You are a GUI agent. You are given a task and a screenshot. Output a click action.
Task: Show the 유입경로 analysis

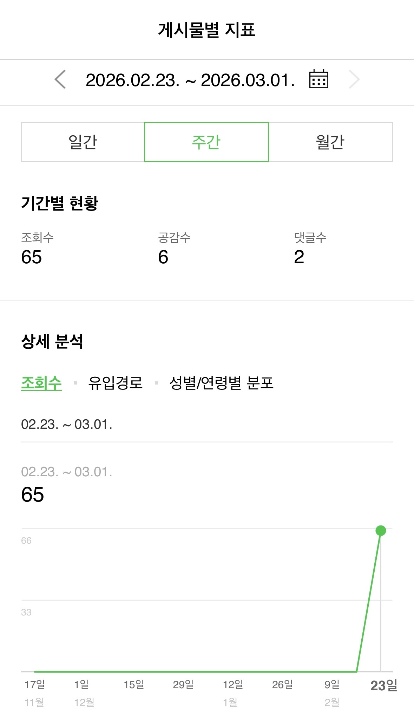(115, 383)
